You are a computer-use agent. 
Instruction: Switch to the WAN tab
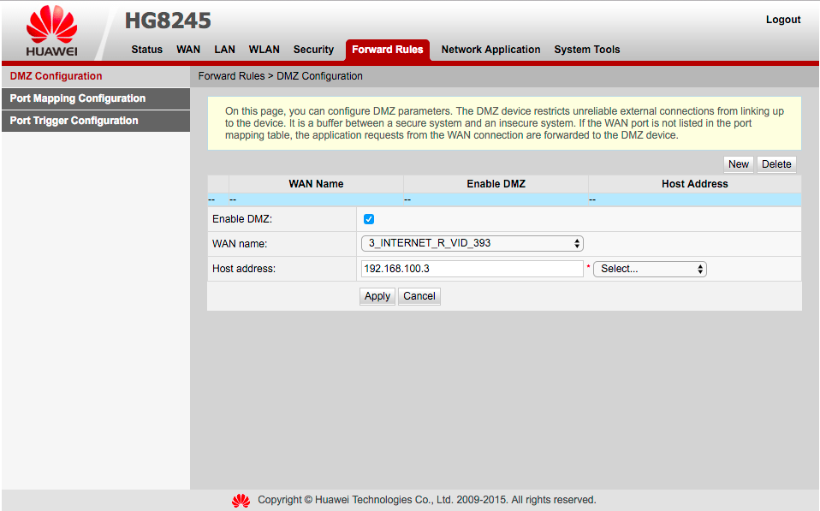point(188,49)
